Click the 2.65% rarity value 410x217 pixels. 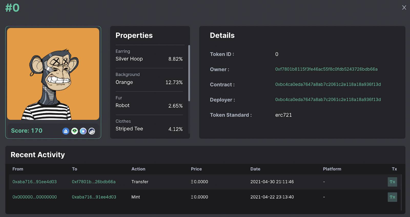click(x=175, y=106)
